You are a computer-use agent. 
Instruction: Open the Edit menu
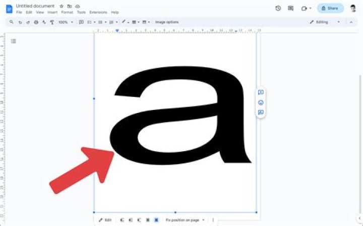pos(29,12)
